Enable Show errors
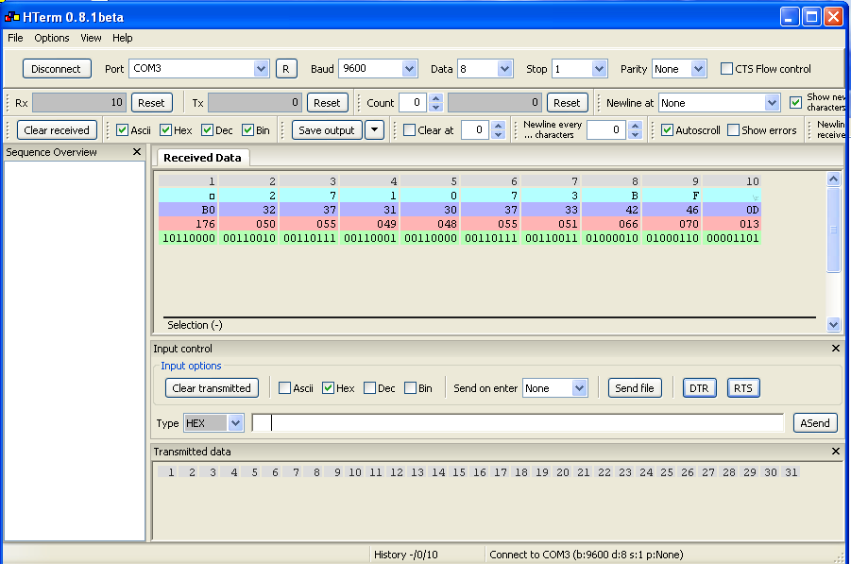Screen dimensions: 851x564 point(733,130)
